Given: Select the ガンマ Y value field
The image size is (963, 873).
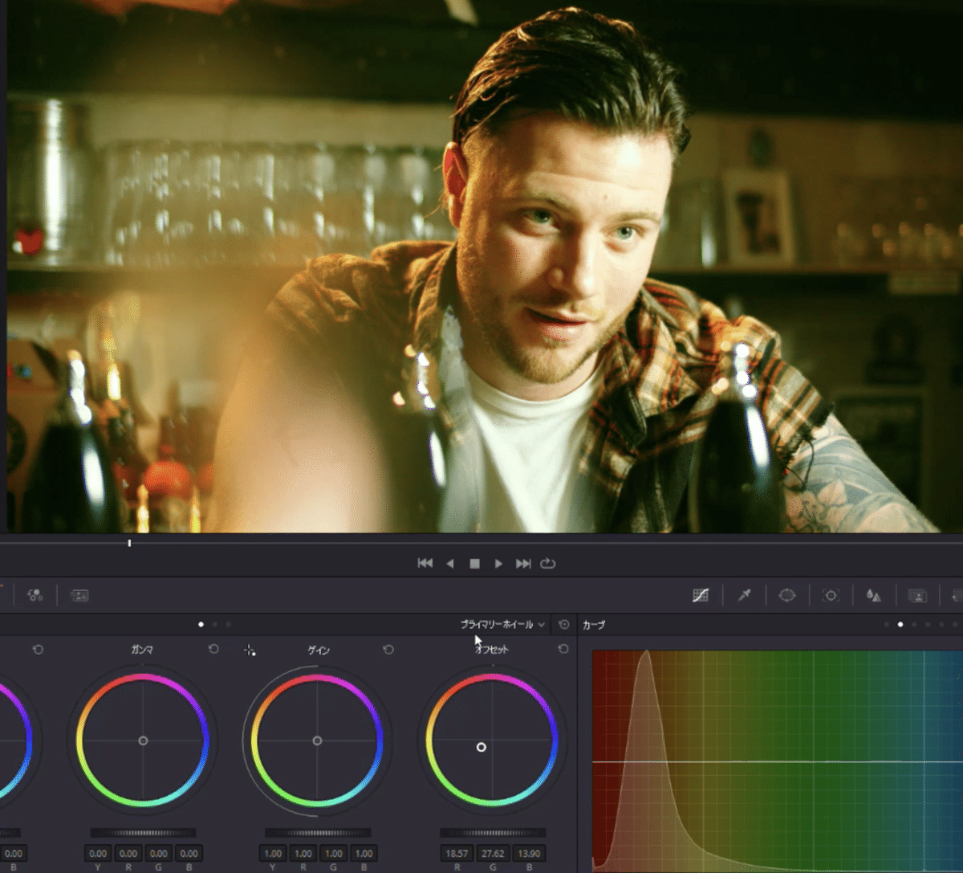Looking at the screenshot, I should [98, 854].
